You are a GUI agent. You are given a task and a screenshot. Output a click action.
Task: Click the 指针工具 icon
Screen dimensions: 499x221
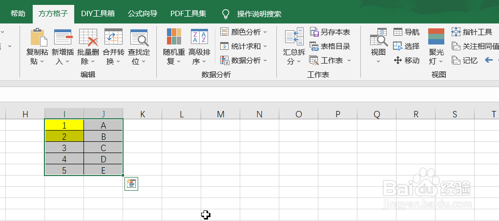point(456,32)
